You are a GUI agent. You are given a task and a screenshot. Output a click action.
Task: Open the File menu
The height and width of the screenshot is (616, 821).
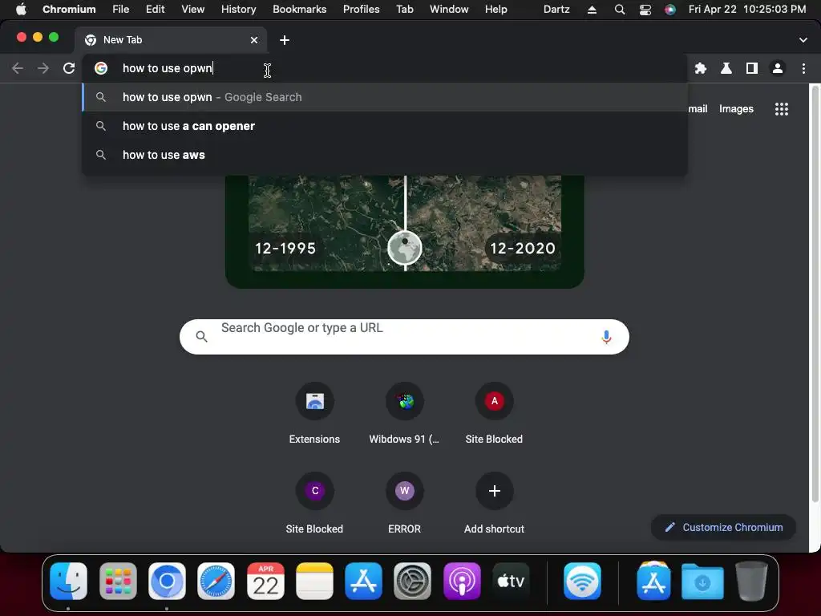(120, 9)
